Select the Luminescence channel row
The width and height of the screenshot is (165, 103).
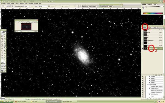point(152,40)
